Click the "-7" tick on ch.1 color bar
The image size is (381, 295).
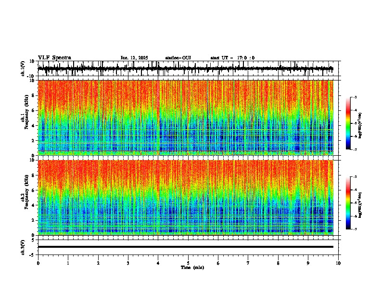(355, 149)
